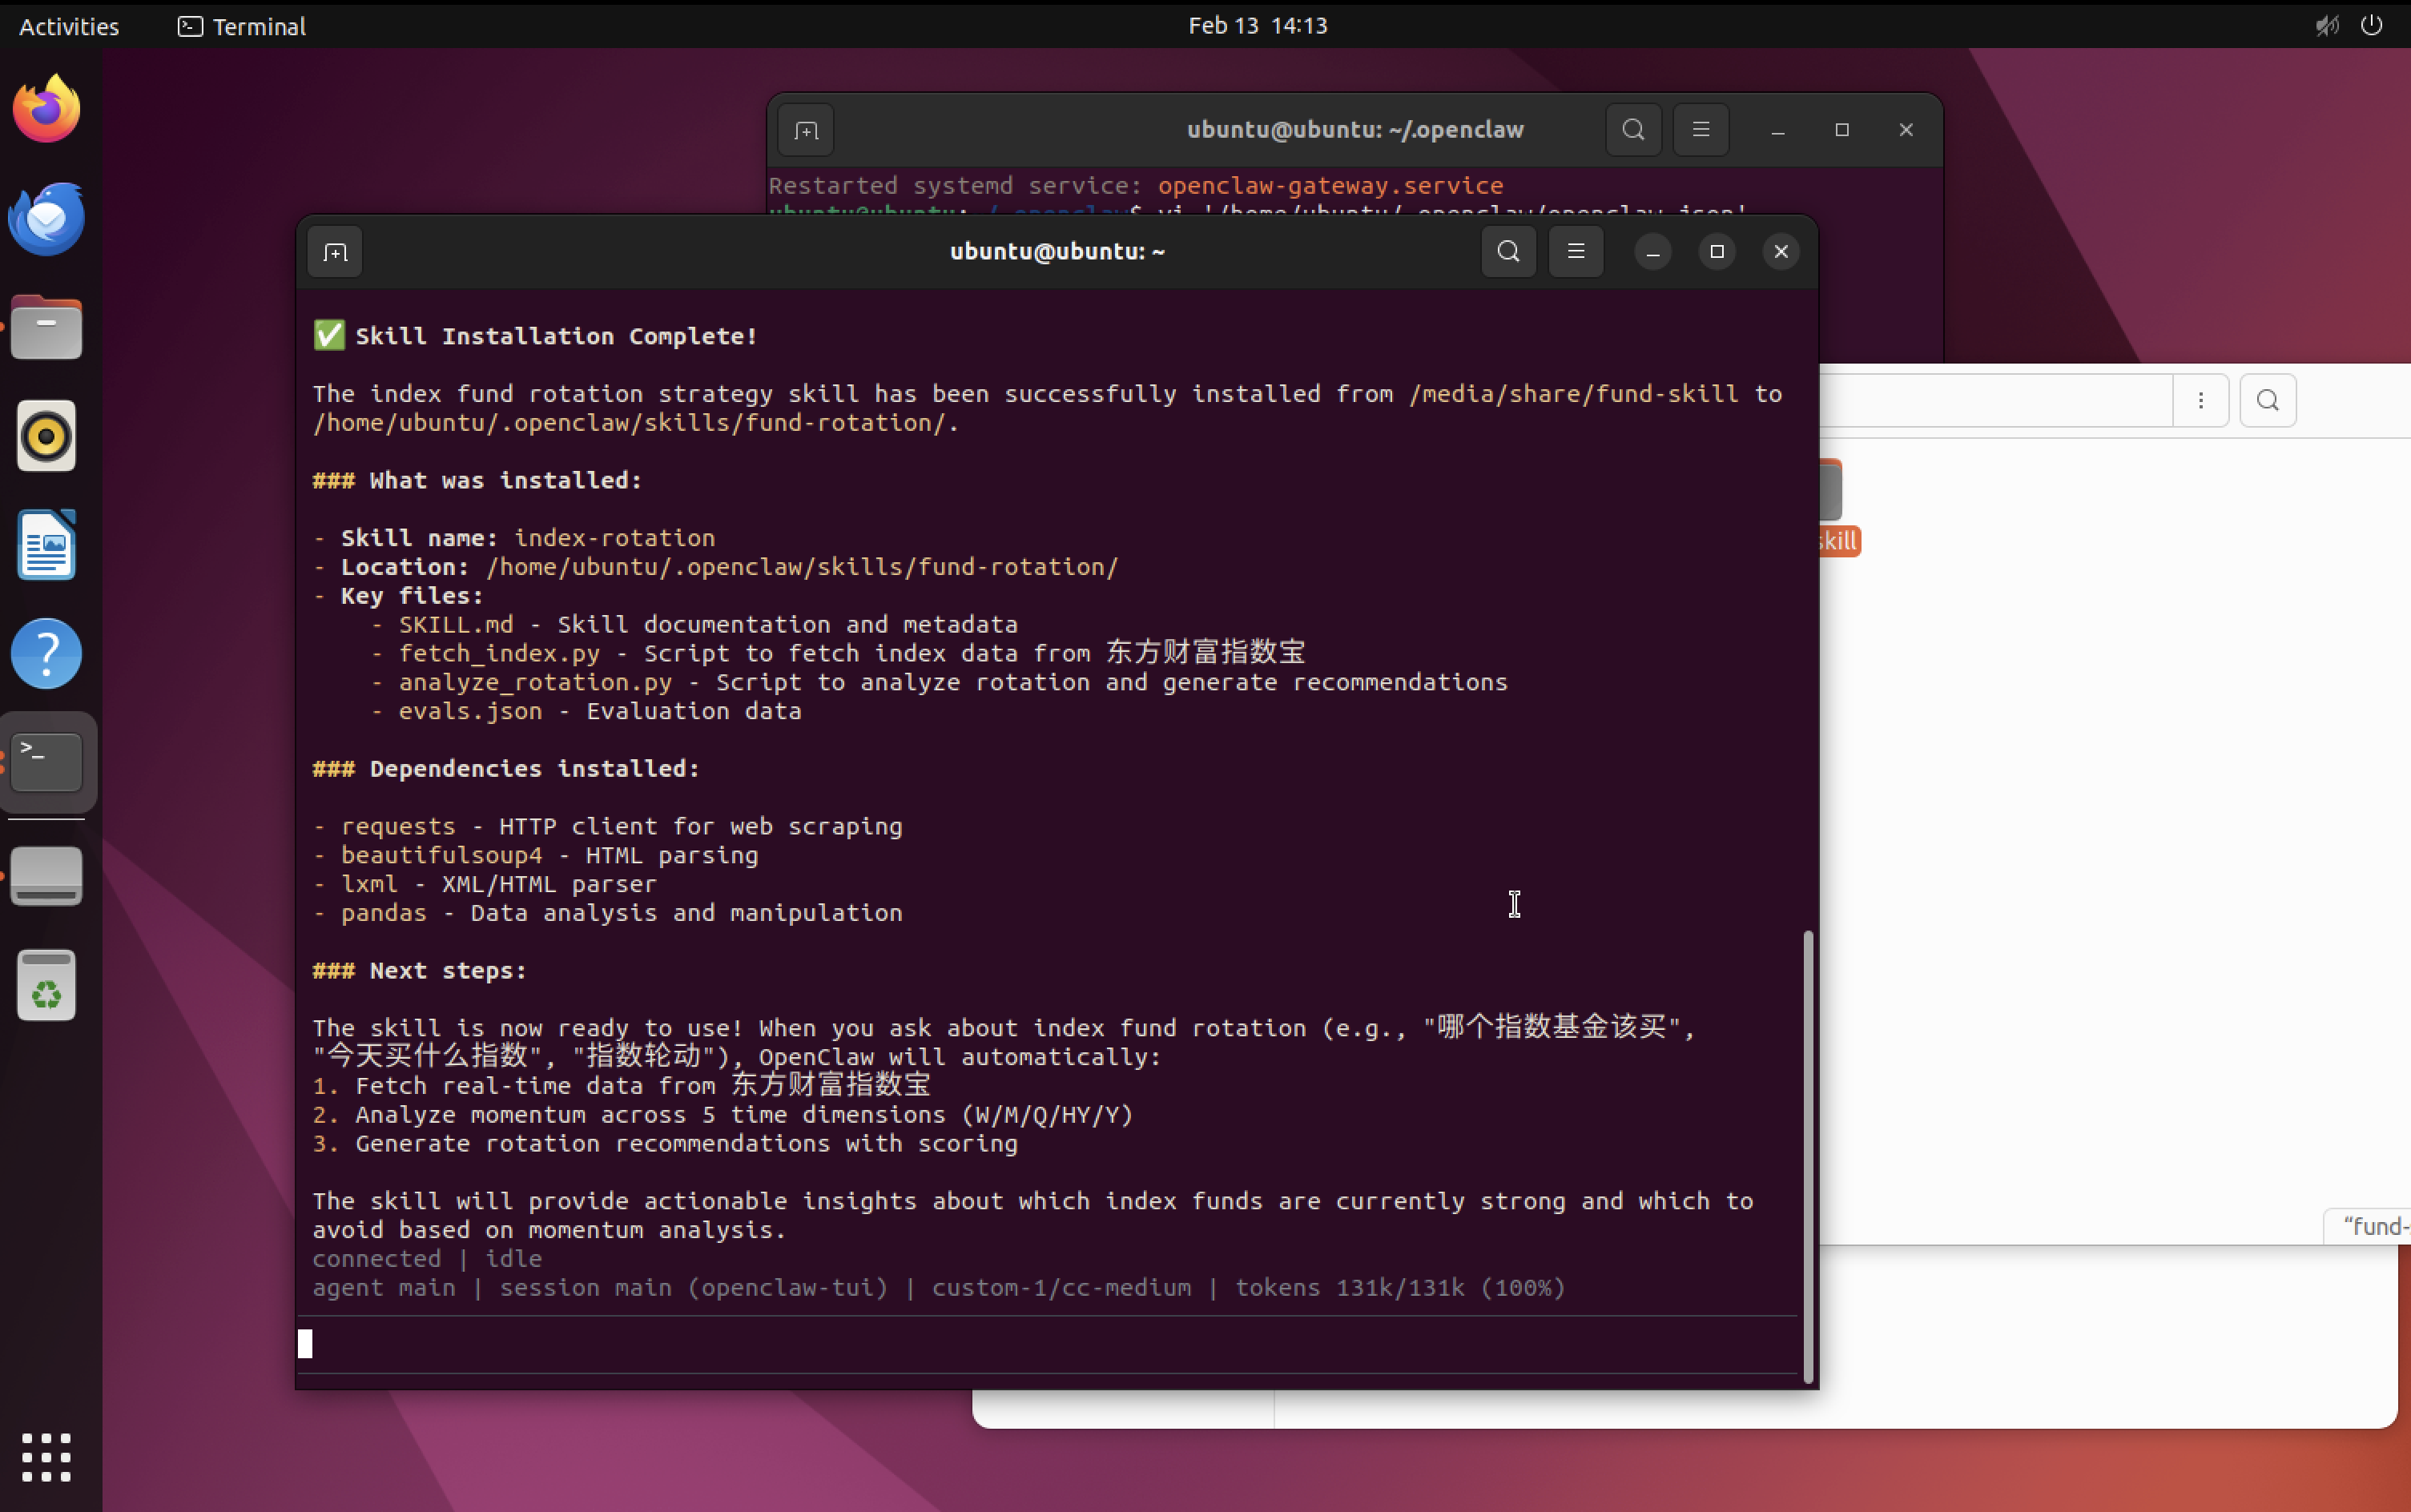The width and height of the screenshot is (2411, 1512).
Task: Open new tab in openclaw terminal
Action: [x=806, y=130]
